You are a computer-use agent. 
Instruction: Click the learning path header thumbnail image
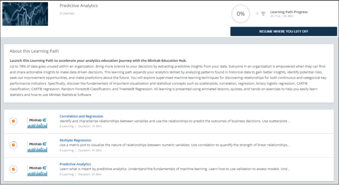[x=25, y=14]
